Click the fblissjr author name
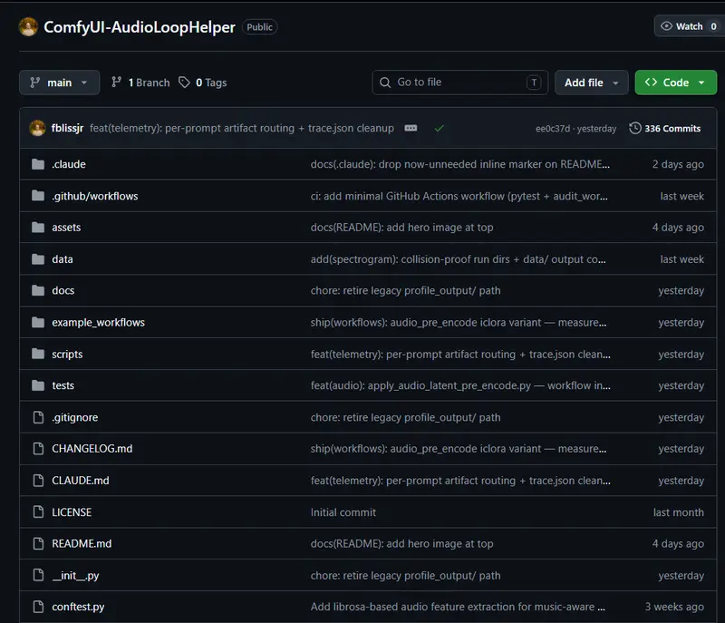The width and height of the screenshot is (725, 623). click(67, 128)
